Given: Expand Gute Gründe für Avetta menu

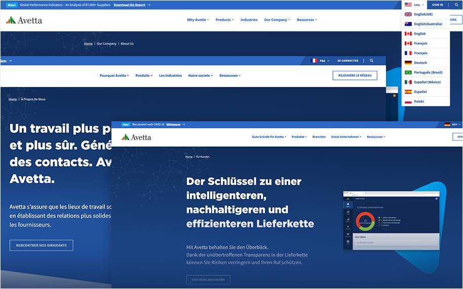Looking at the screenshot, I should coord(269,137).
